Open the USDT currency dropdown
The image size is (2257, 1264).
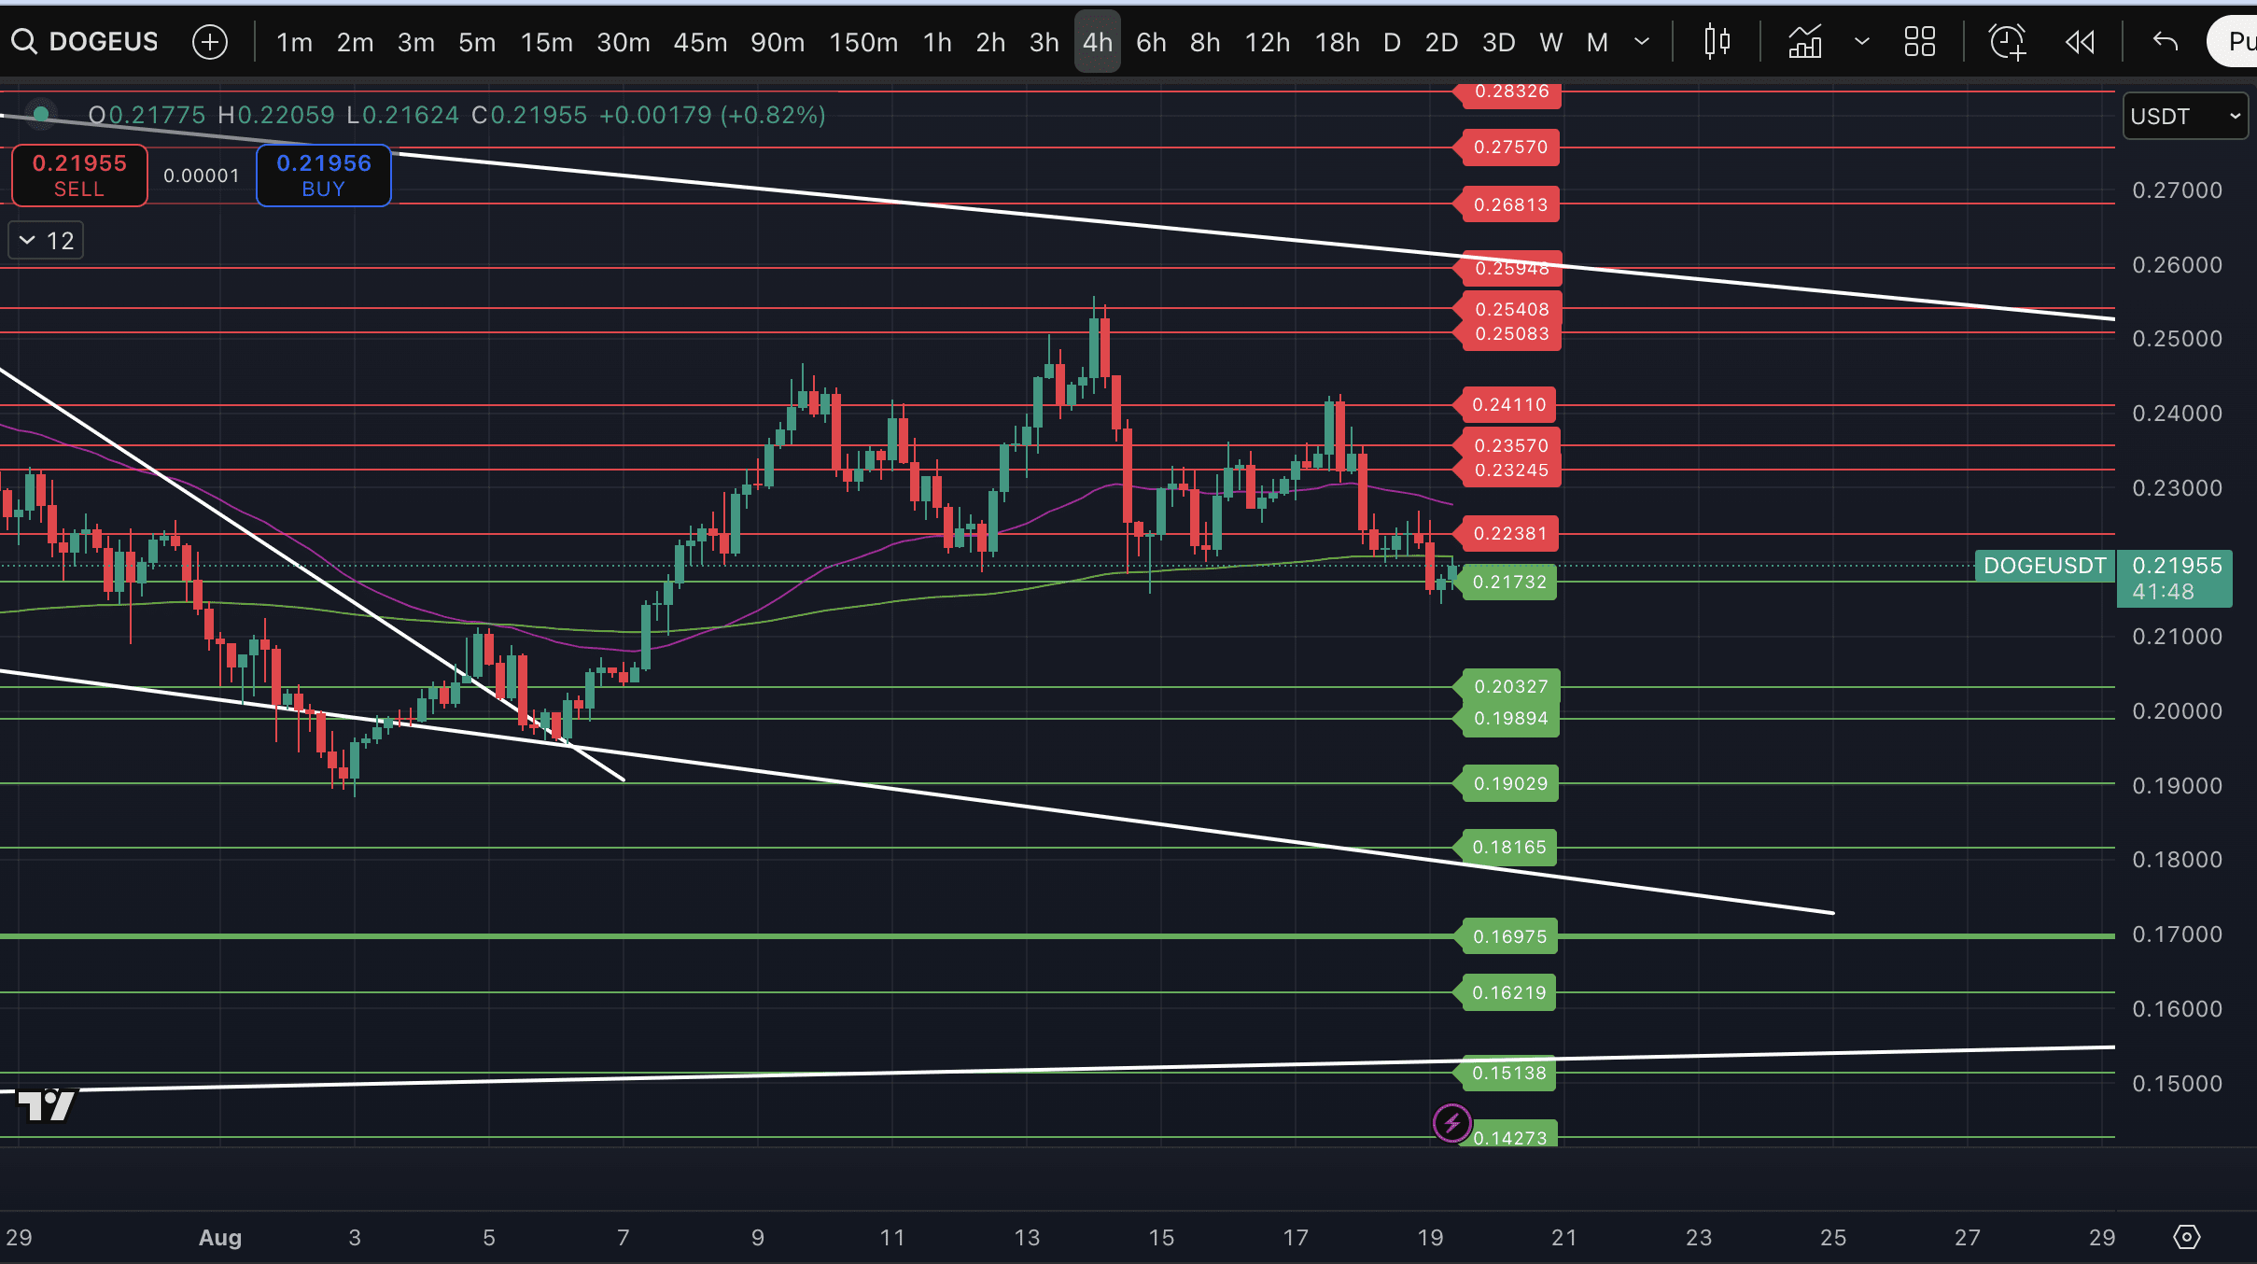[x=2185, y=116]
